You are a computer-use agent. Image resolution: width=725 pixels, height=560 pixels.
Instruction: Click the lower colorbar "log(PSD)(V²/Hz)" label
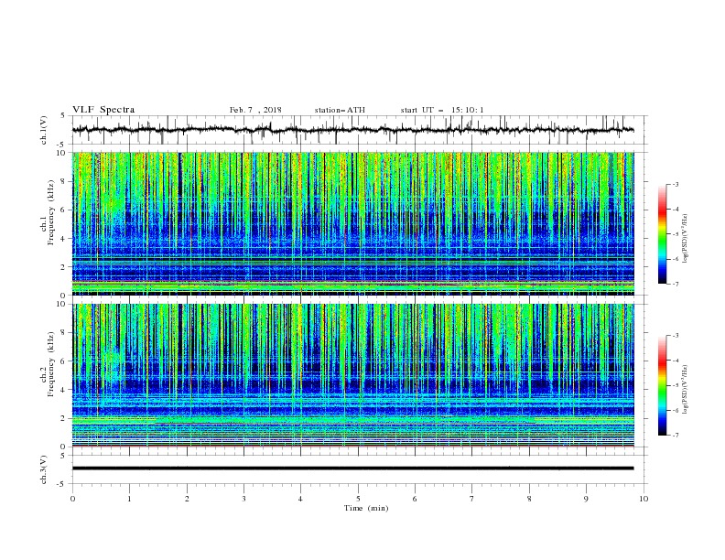pyautogui.click(x=686, y=389)
